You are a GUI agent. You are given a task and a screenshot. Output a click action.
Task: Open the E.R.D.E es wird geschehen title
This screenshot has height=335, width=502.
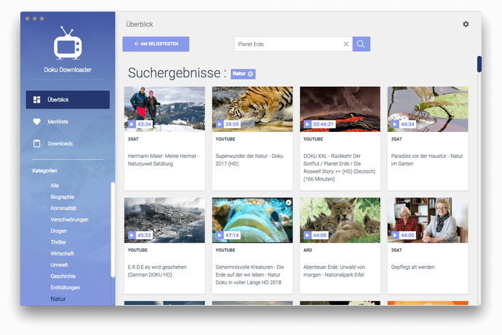(157, 271)
